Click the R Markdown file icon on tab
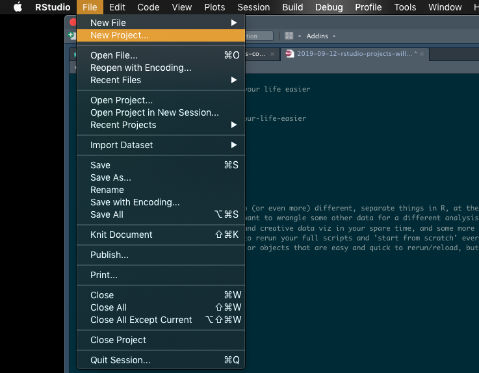The image size is (479, 373). 289,54
